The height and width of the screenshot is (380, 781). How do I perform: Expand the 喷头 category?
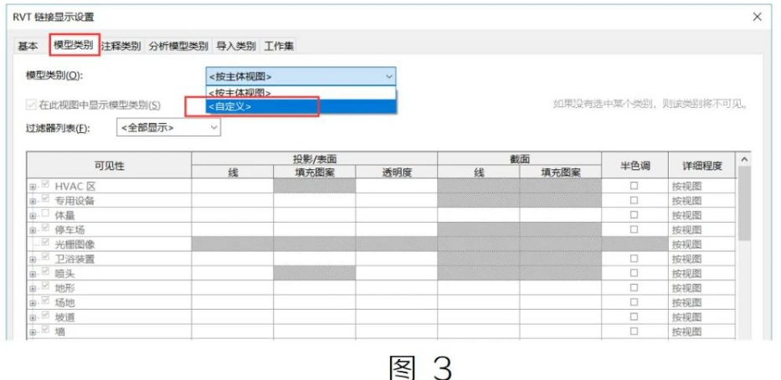click(x=33, y=274)
